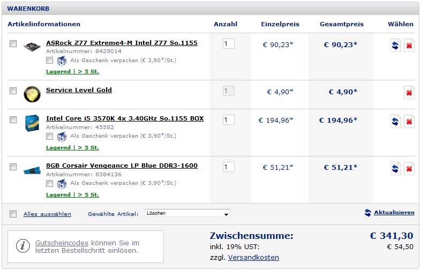The width and height of the screenshot is (421, 270).
Task: Click the Artikelnummer: 8429014 text
Action: point(84,51)
